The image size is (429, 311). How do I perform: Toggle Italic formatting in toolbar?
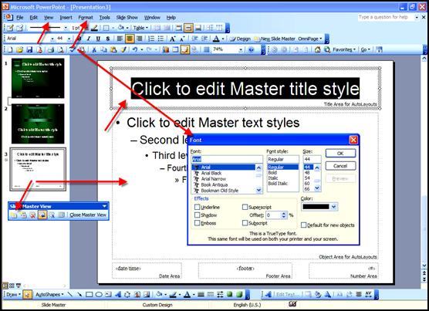coord(89,39)
